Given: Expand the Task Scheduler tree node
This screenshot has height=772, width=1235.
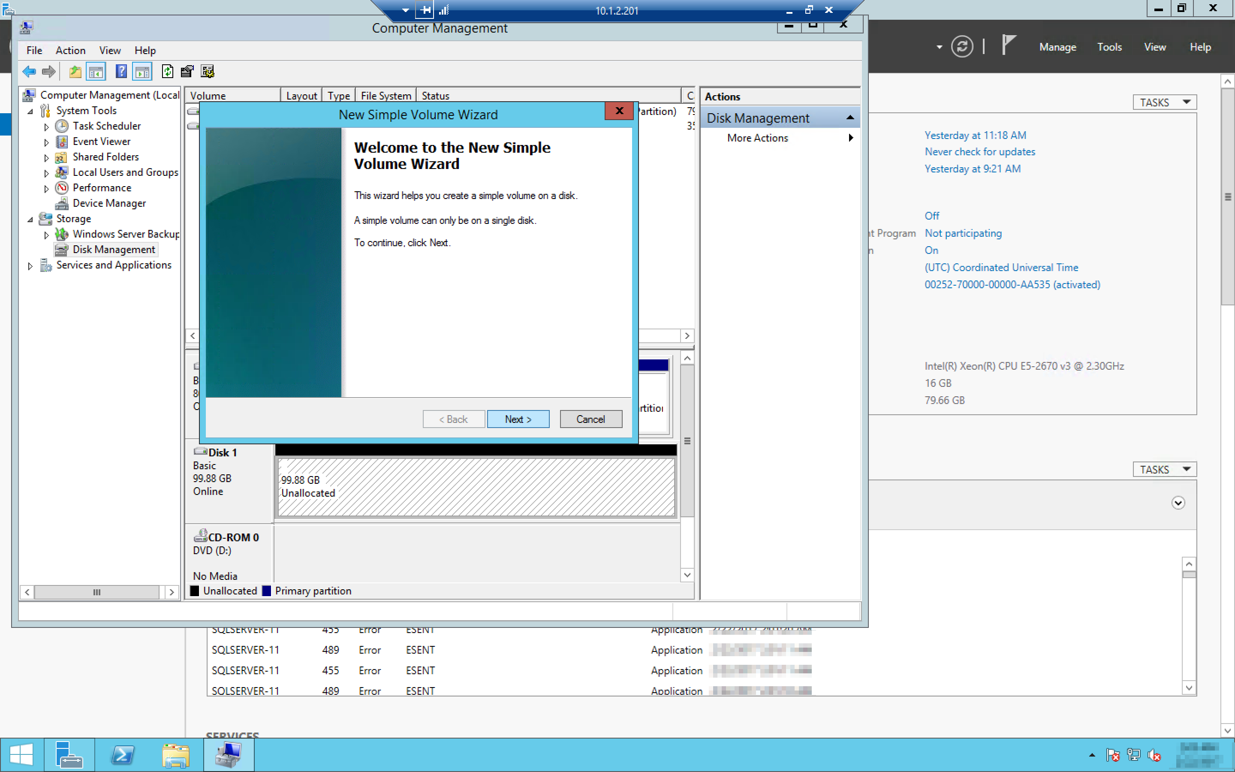Looking at the screenshot, I should (46, 127).
